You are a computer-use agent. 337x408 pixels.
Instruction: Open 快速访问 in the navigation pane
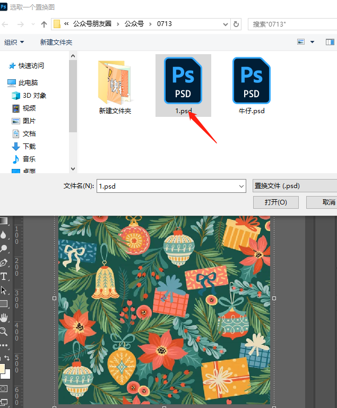[x=26, y=66]
